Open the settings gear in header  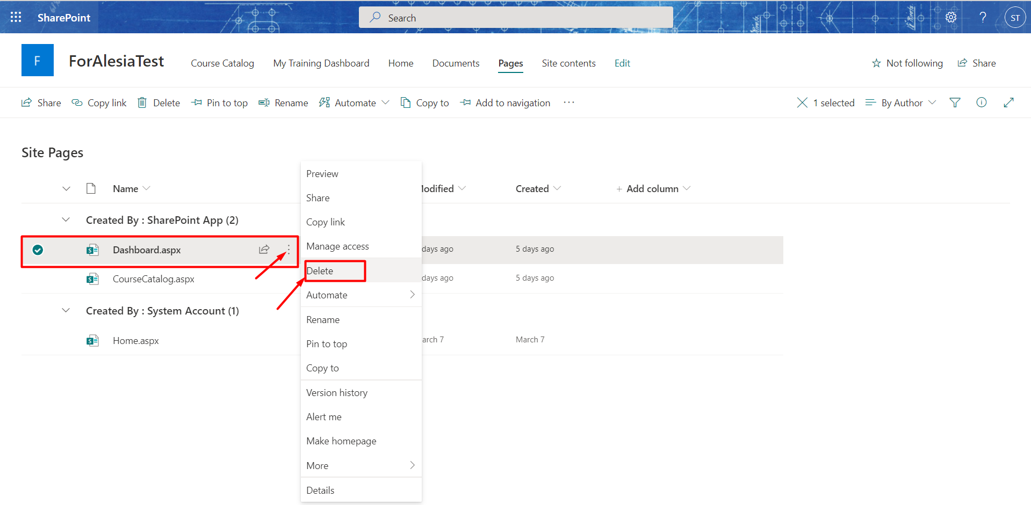(951, 17)
